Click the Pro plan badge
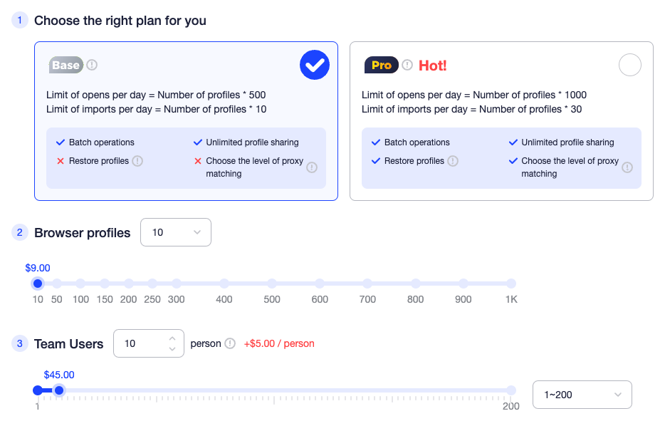Screen dimensions: 665x426 (x=381, y=65)
